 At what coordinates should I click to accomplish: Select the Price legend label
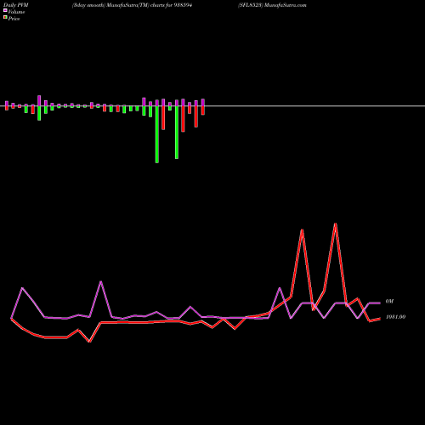[x=14, y=19]
